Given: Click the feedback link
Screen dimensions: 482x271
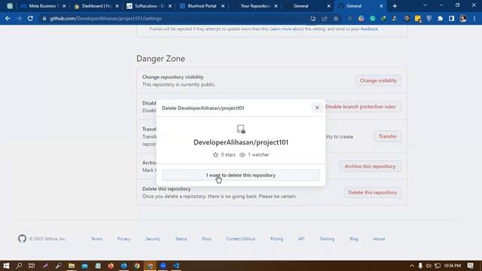Looking at the screenshot, I should (x=369, y=29).
